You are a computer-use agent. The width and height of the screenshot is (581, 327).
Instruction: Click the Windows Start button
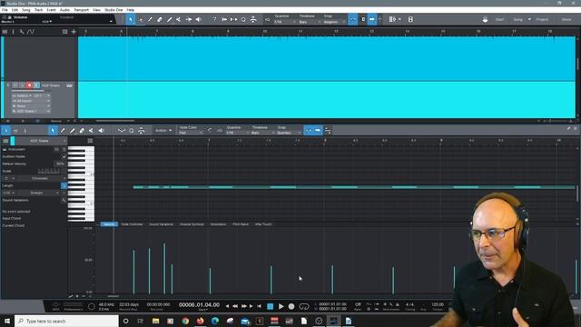[x=7, y=321]
